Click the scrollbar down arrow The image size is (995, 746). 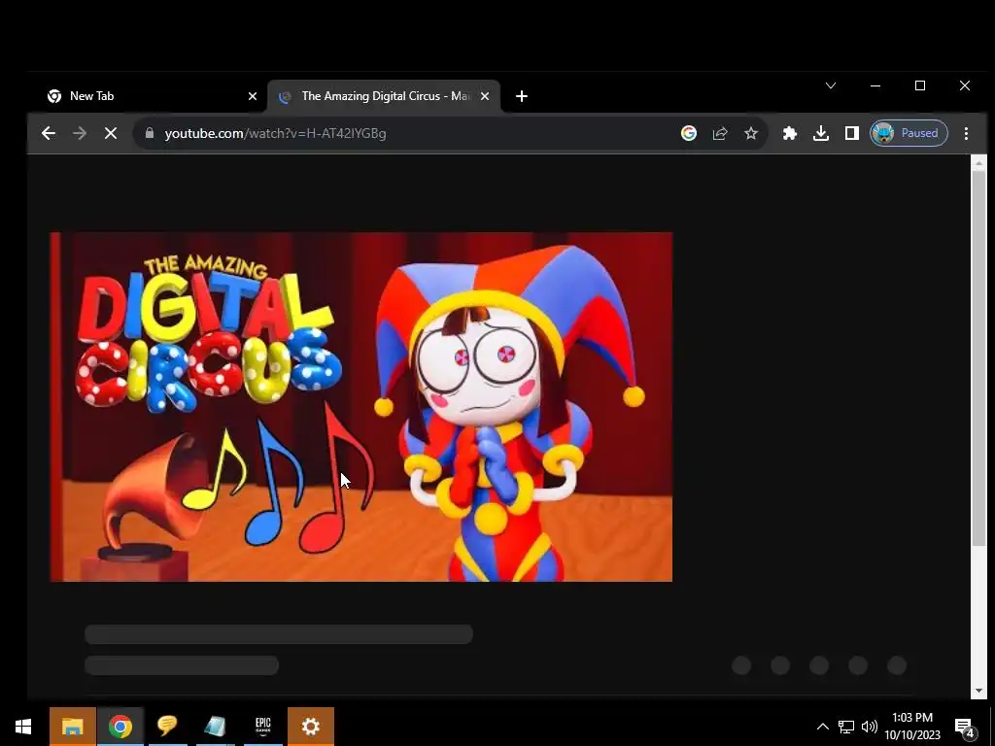click(x=978, y=691)
